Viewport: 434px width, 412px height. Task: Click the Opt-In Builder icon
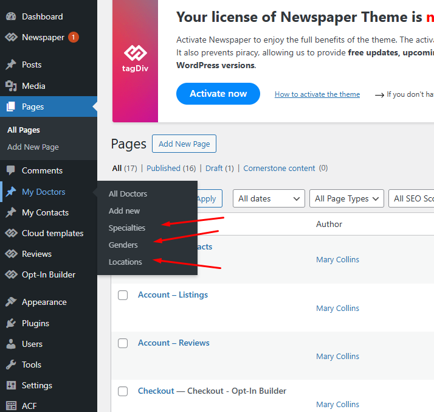pyautogui.click(x=11, y=274)
